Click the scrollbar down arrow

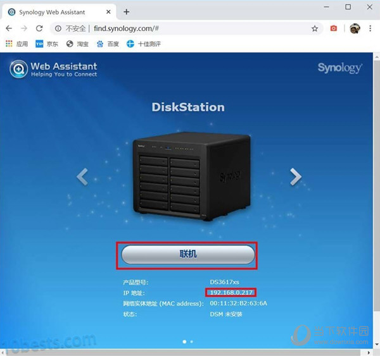376,344
